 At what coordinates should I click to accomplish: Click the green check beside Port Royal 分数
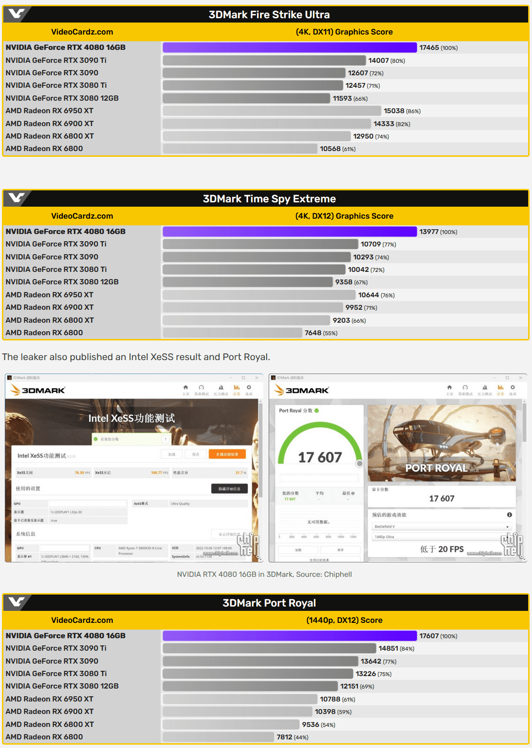coord(317,410)
